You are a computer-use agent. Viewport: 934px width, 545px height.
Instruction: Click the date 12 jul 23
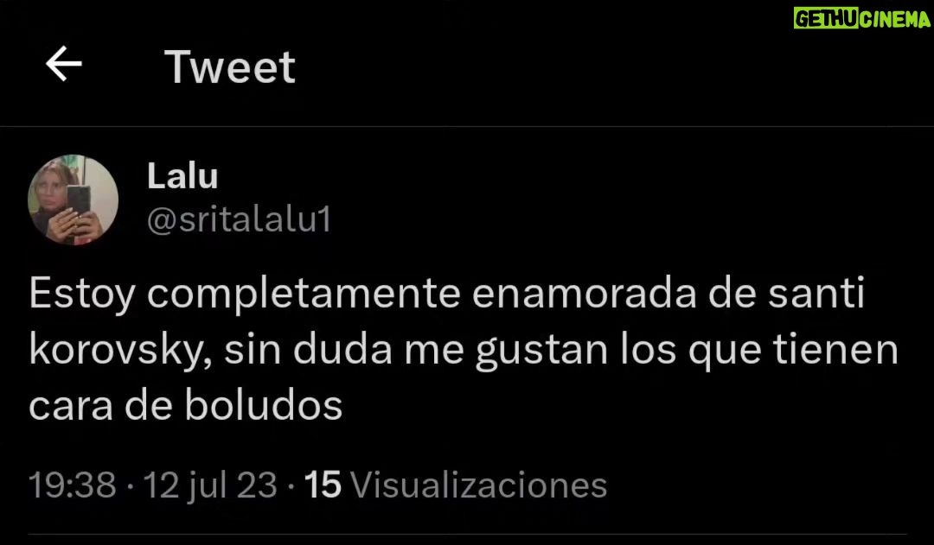pyautogui.click(x=210, y=485)
